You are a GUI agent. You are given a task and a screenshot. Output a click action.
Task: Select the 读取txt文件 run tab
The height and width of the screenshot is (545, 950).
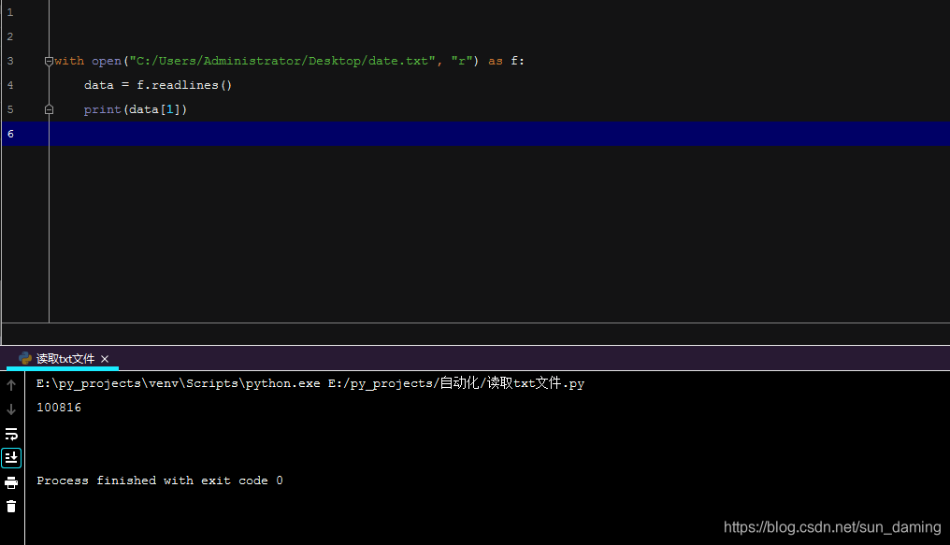(64, 358)
